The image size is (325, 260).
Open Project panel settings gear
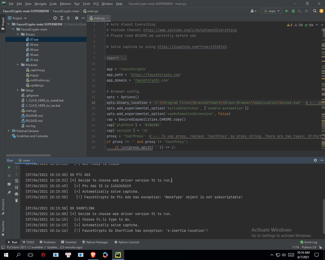point(76,18)
